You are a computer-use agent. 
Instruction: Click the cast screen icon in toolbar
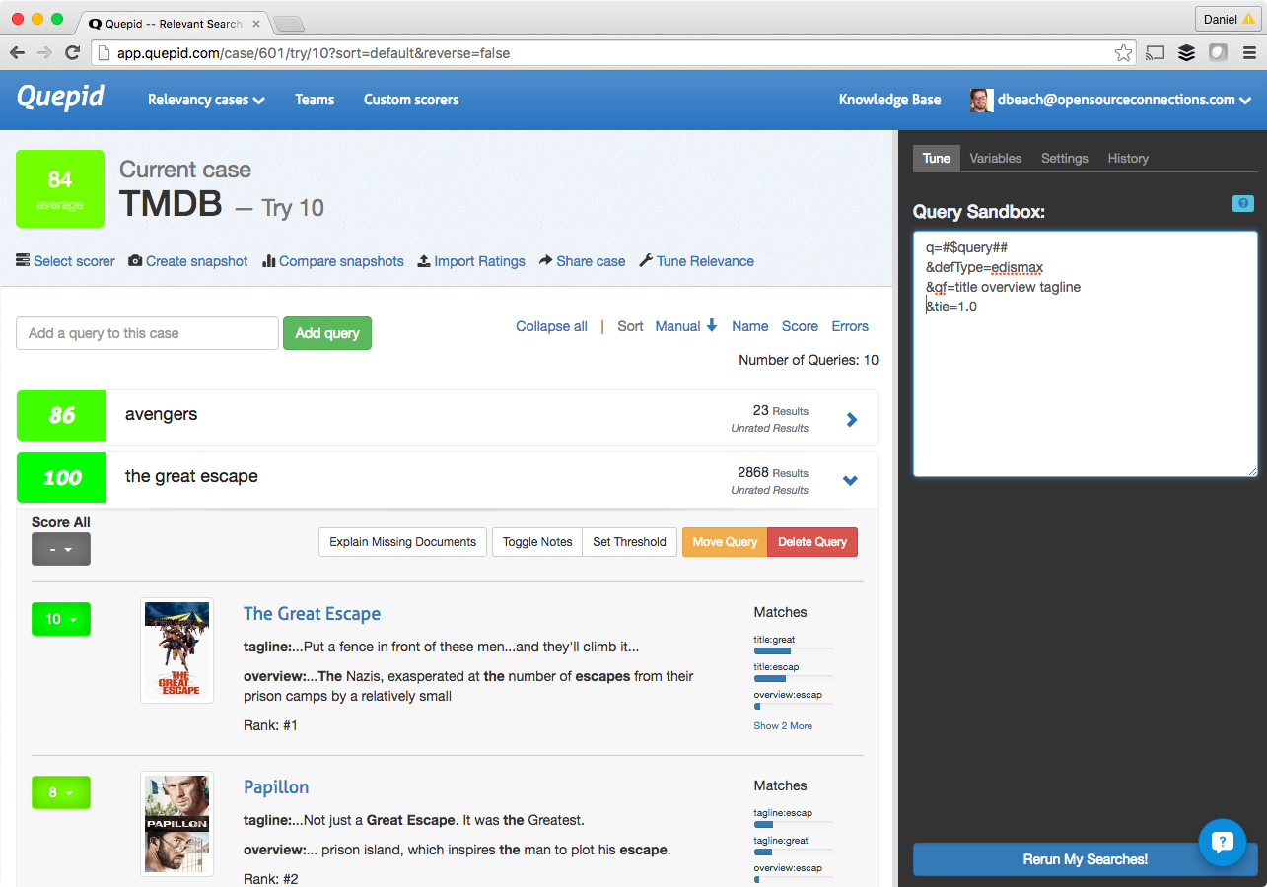tap(1156, 53)
